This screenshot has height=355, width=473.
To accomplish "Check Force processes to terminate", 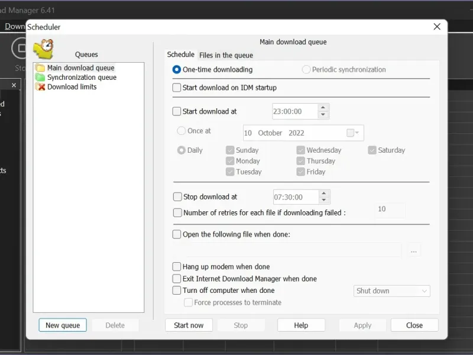I will (188, 302).
